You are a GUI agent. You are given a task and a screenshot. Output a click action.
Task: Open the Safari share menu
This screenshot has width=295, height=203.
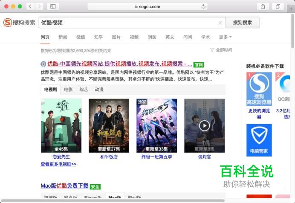pos(263,6)
